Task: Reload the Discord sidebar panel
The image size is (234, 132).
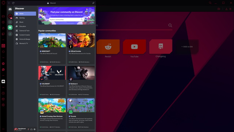Action: pos(13,3)
